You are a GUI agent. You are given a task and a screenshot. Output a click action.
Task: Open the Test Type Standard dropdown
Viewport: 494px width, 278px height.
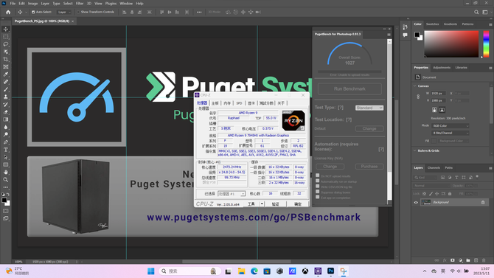[x=369, y=108]
